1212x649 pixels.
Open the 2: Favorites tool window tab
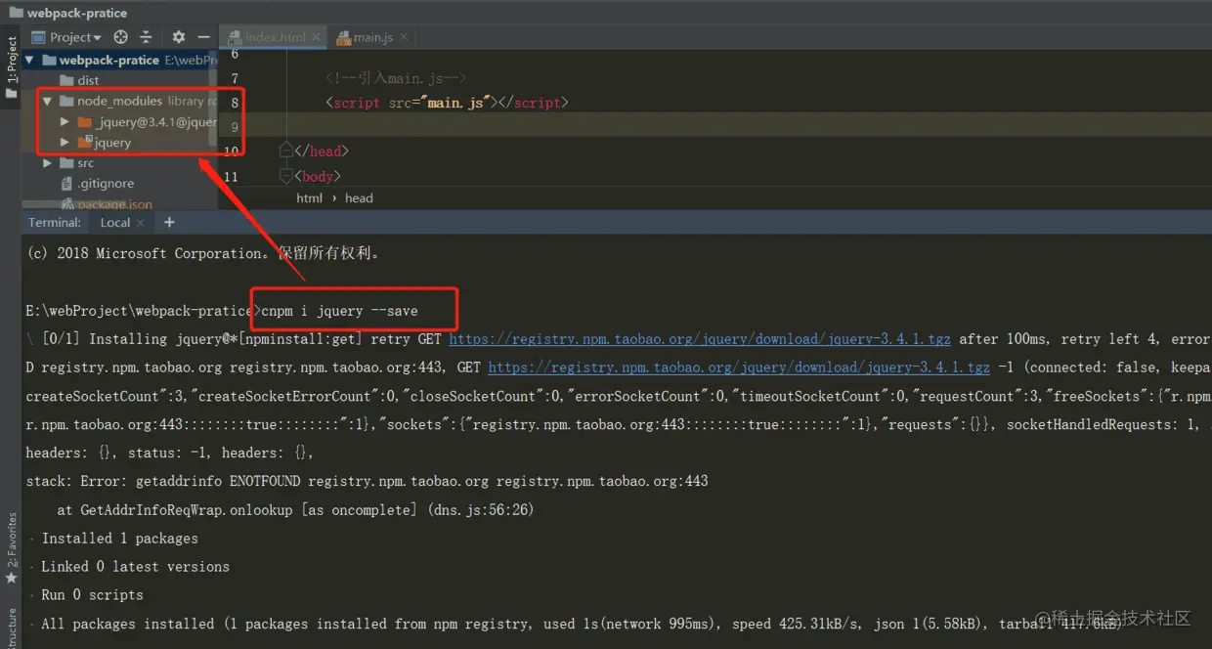[x=11, y=547]
